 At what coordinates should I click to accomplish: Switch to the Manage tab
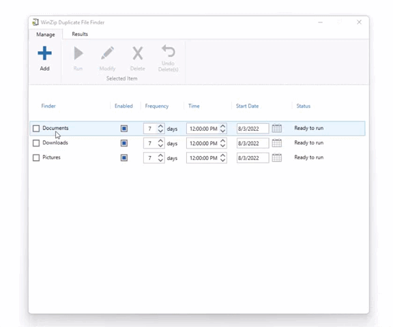click(46, 34)
